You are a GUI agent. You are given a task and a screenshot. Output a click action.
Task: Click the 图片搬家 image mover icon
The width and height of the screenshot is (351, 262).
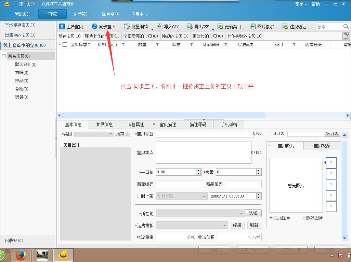(x=253, y=26)
